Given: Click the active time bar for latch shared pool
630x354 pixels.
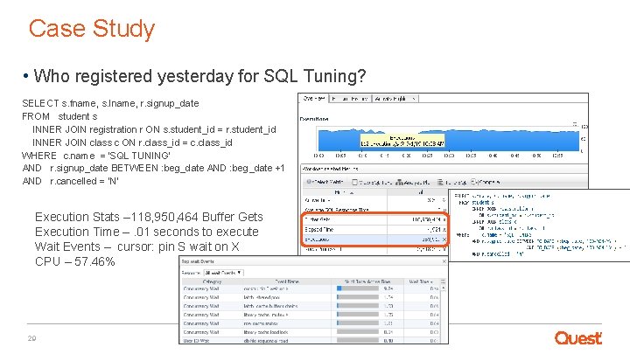Looking at the screenshot, I should click(358, 297).
